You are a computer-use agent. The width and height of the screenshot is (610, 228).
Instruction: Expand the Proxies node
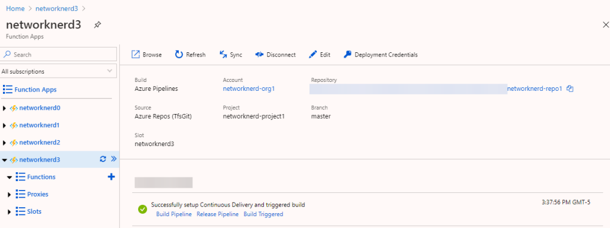[x=10, y=195]
